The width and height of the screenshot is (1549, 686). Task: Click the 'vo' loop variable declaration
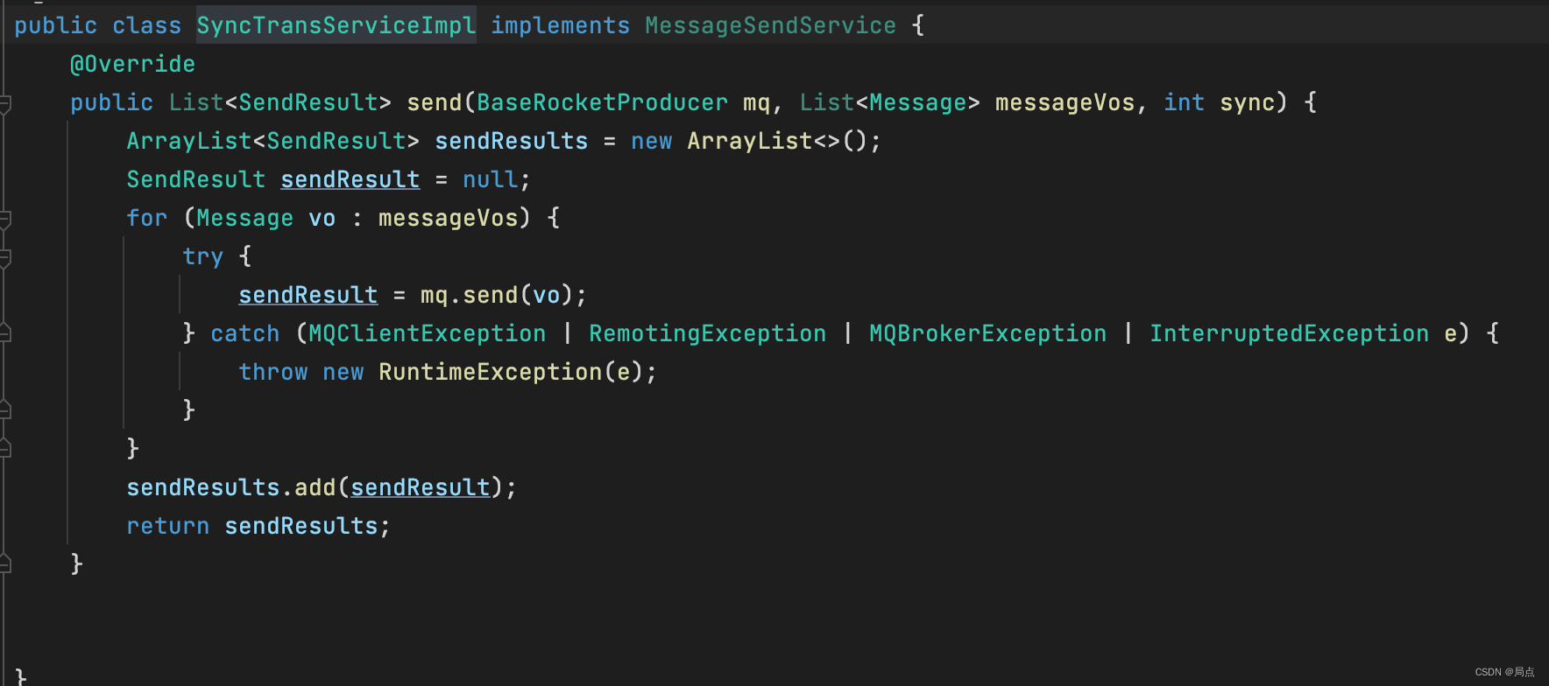pos(322,218)
